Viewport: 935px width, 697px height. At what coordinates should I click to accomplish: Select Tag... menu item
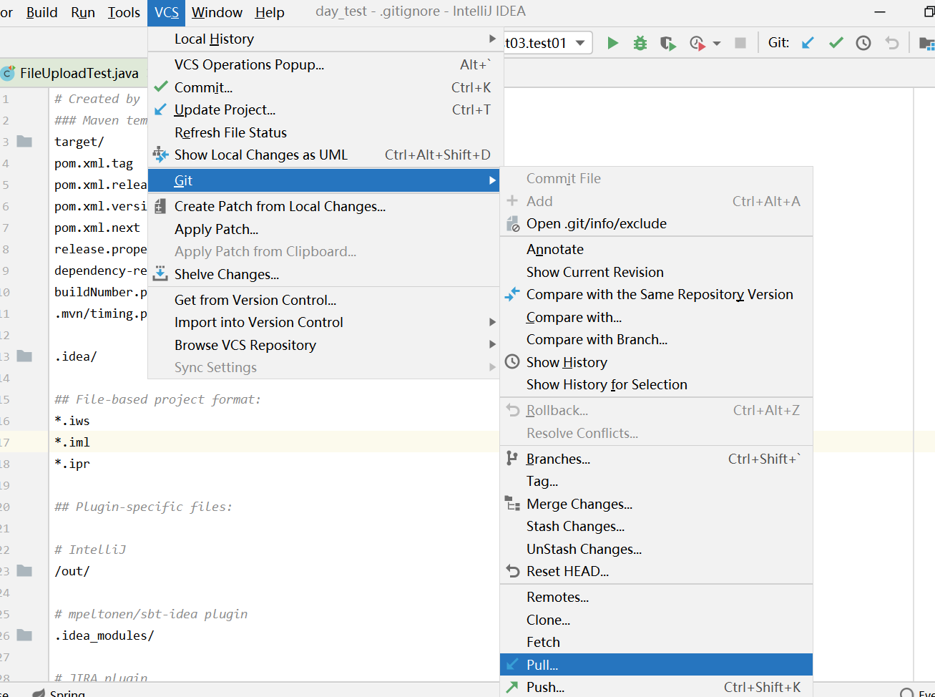pos(656,481)
